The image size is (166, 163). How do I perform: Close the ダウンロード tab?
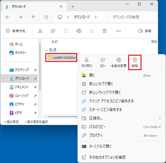click(x=61, y=6)
